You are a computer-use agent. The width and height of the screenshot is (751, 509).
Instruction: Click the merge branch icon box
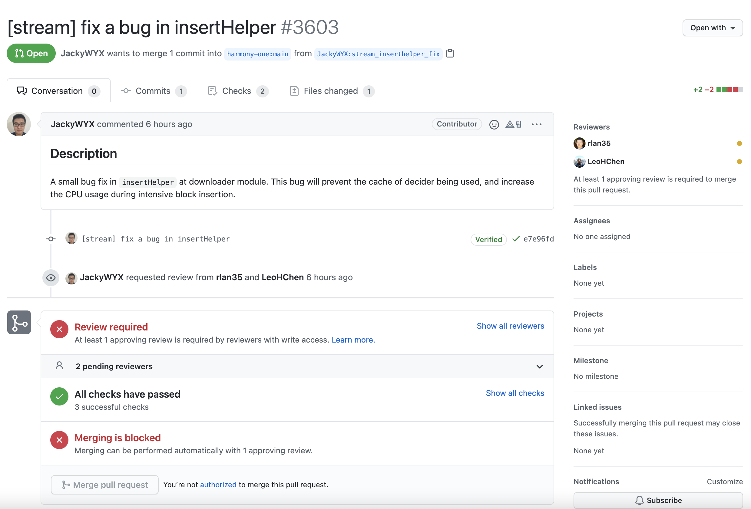19,322
